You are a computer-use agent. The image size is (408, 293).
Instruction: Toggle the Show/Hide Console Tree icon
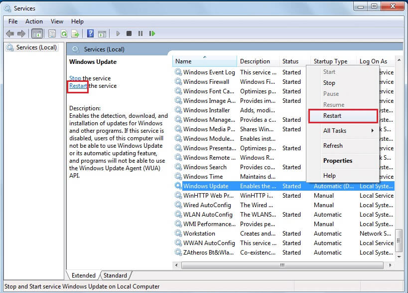pyautogui.click(x=37, y=33)
